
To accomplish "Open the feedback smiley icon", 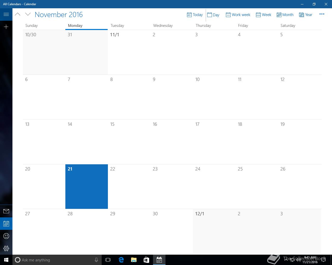I will pos(6,236).
